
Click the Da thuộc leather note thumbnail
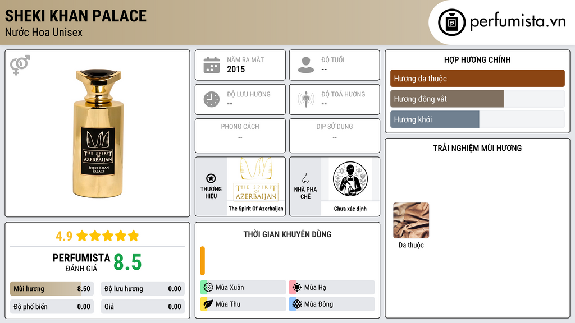[410, 220]
